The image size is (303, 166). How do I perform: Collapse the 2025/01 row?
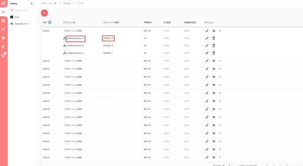click(x=220, y=31)
